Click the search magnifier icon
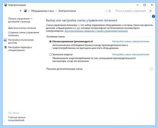 [x=150, y=11]
